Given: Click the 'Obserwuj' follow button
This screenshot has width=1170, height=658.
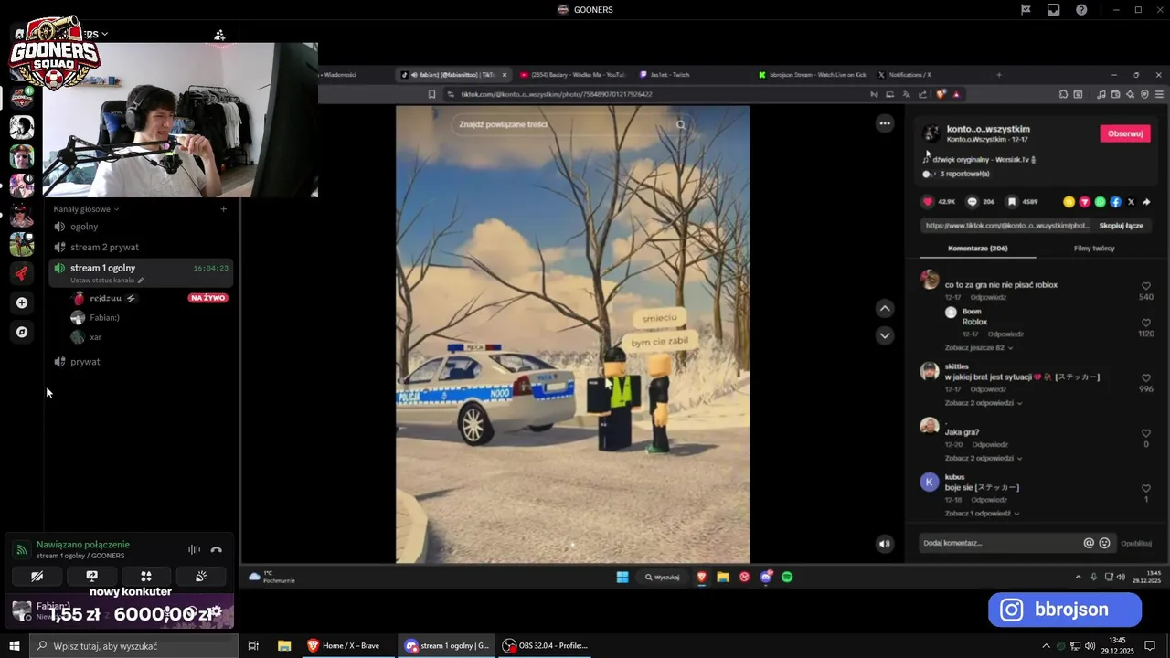Looking at the screenshot, I should (x=1125, y=133).
